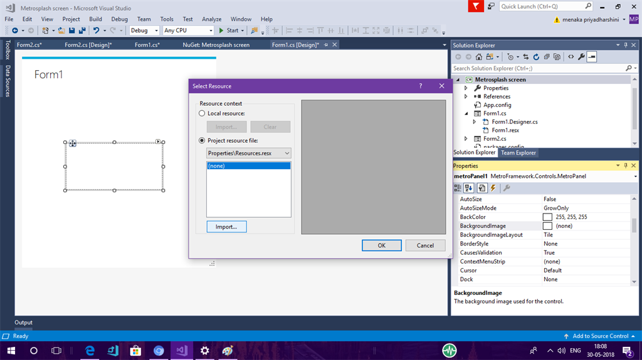Click Add to Source Control

[600, 336]
